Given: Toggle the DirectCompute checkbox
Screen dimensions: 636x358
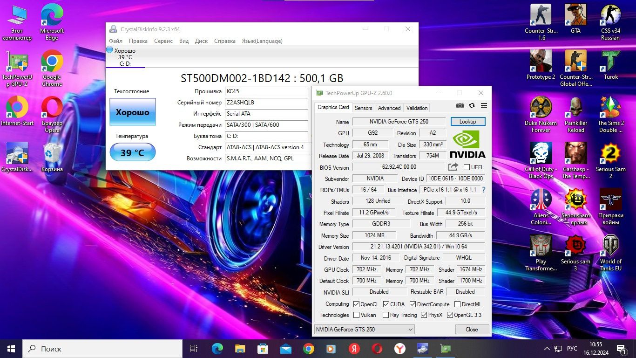Looking at the screenshot, I should pos(413,304).
